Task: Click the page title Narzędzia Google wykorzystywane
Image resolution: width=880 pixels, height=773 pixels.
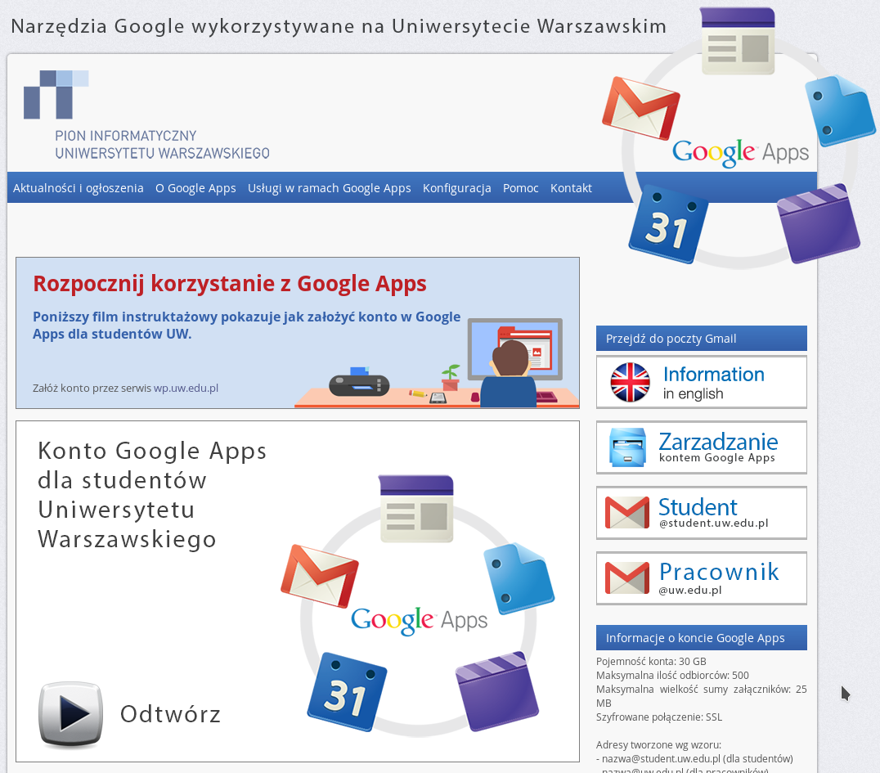Action: click(339, 26)
